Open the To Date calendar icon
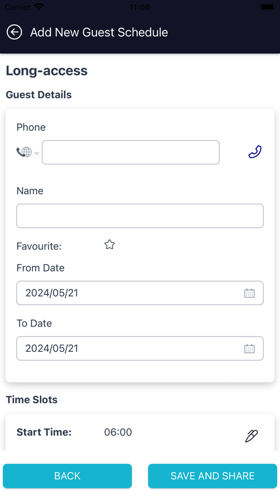This screenshot has height=498, width=280. [x=249, y=349]
